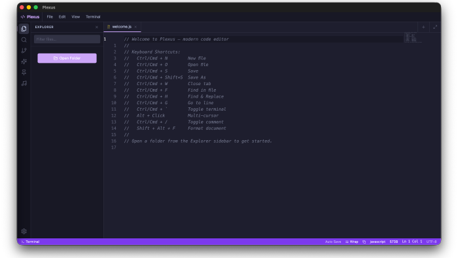458x258 pixels.
Task: Click the code minimap preview
Action: (413, 38)
